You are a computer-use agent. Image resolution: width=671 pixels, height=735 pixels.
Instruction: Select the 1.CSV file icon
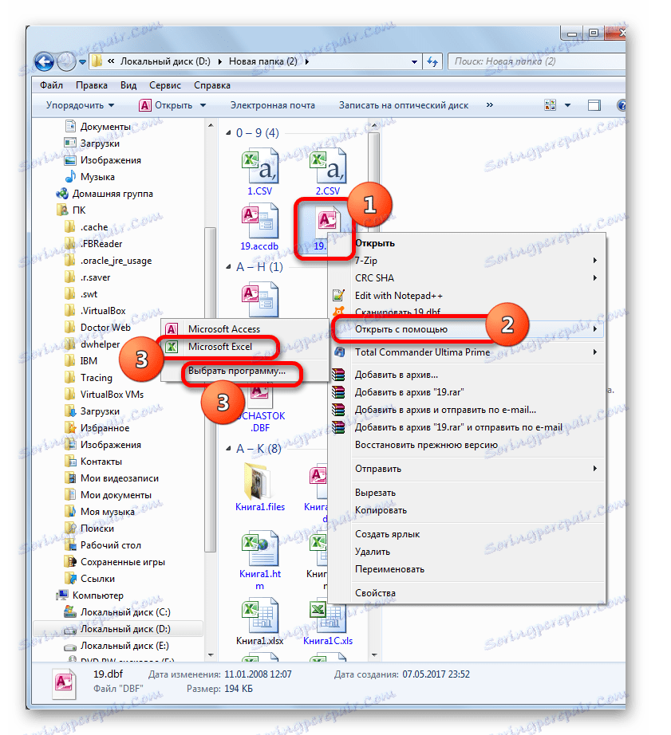259,167
